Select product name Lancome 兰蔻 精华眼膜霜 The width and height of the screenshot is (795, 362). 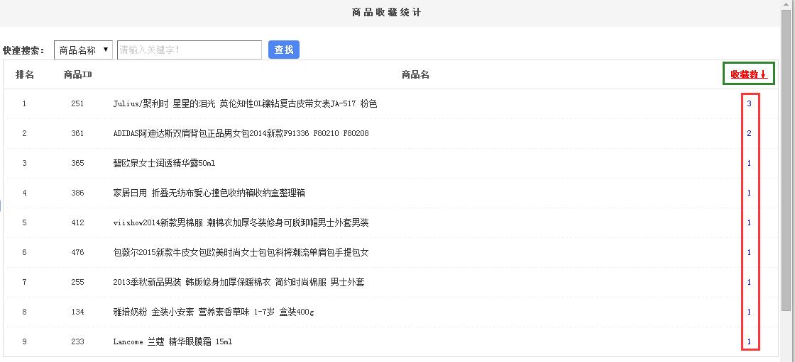coord(172,341)
